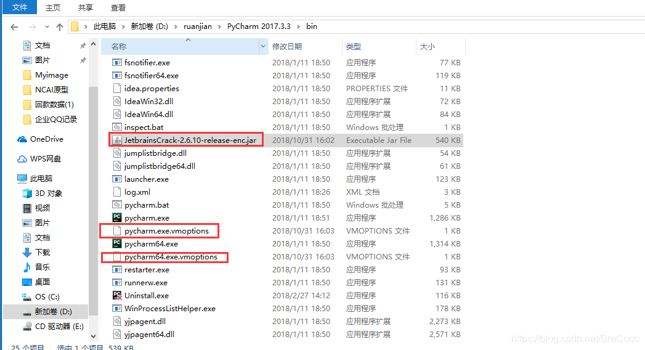The height and width of the screenshot is (350, 645).
Task: Switch to the 查看 ribbon tab
Action: click(118, 7)
